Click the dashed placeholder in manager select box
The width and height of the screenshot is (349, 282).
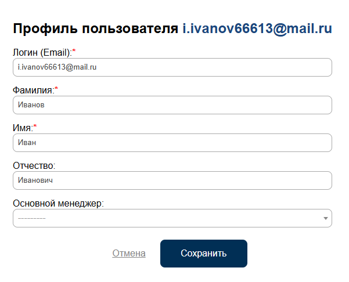(32, 218)
